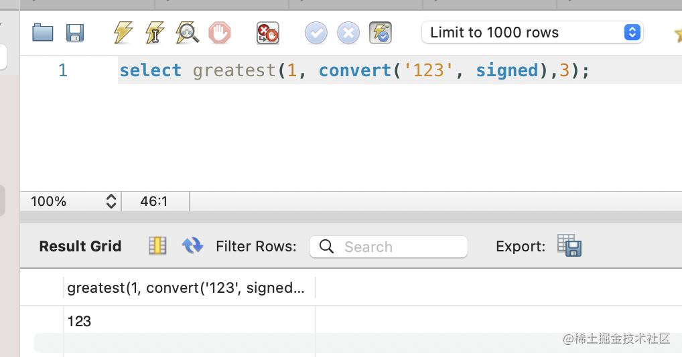This screenshot has height=357, width=682.
Task: Toggle continue-on-error for script execution
Action: (267, 32)
